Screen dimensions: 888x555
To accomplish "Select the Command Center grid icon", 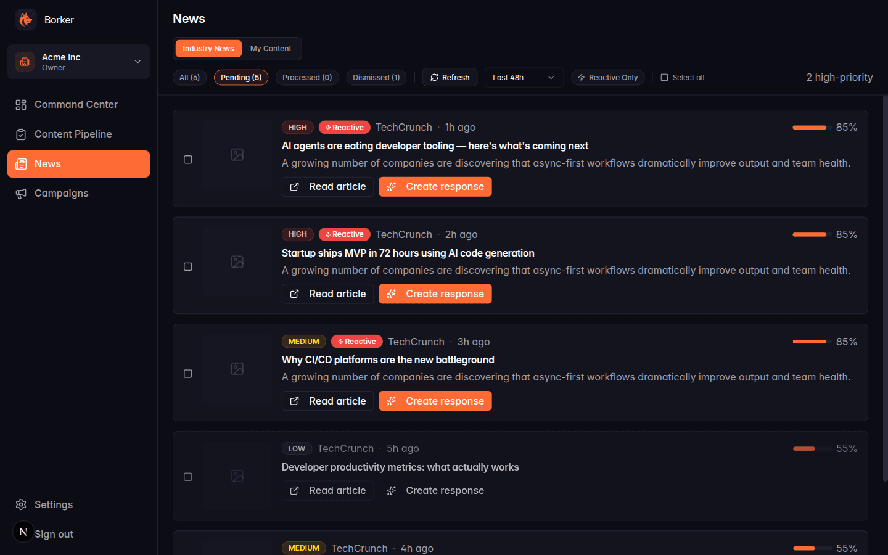I will pos(20,104).
